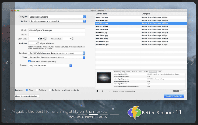This screenshot has height=125, width=198.
Task: Click the Start with number field
Action: (x=34, y=39)
